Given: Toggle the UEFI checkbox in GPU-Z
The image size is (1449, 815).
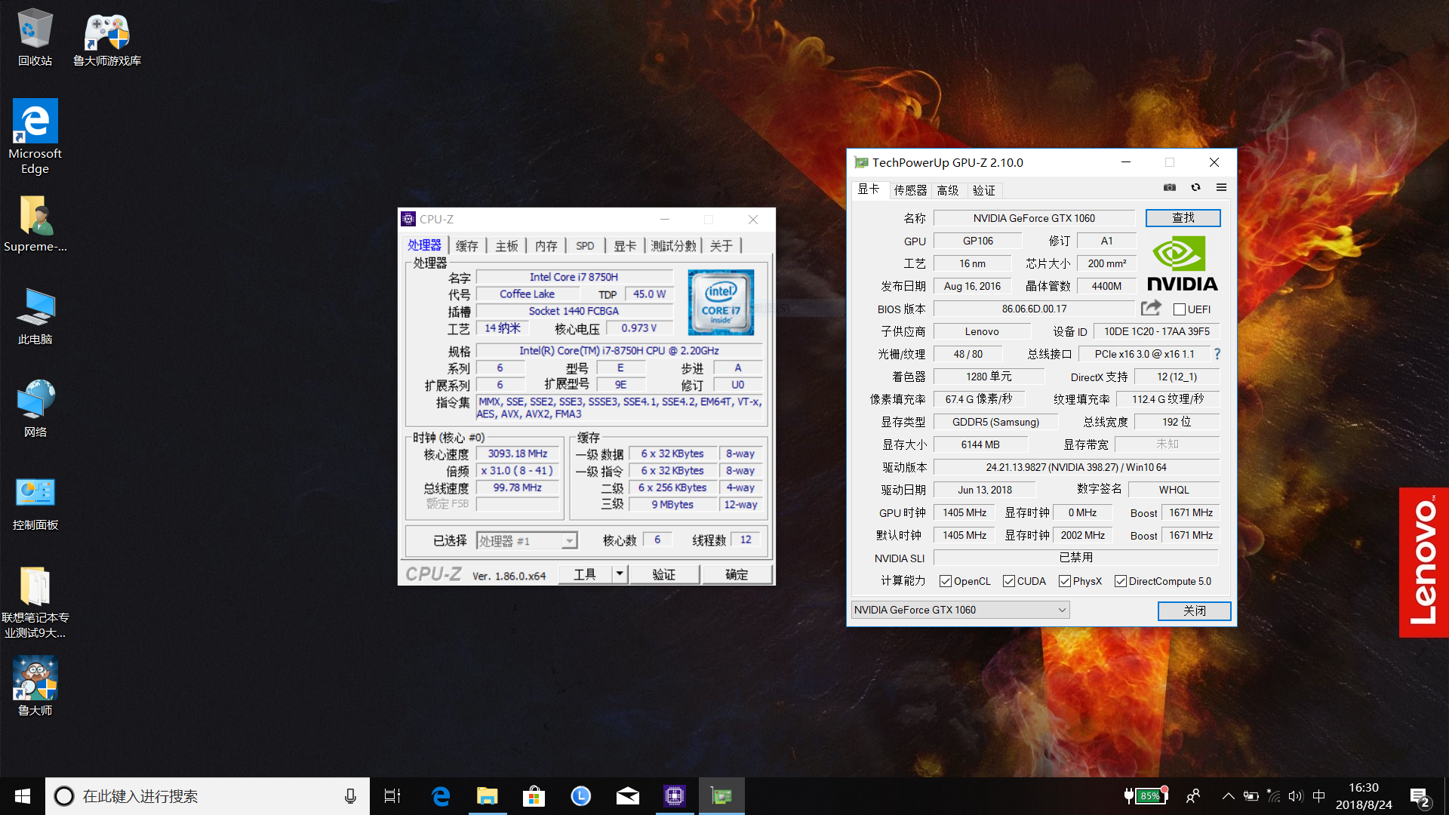Looking at the screenshot, I should coord(1180,309).
